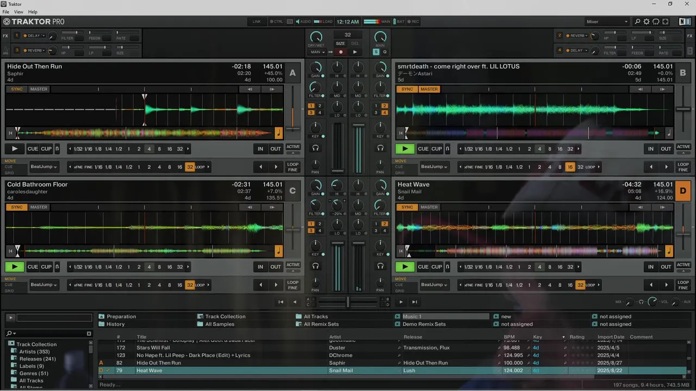The image size is (696, 391).
Task: Toggle ACTIVE loop on deck D
Action: click(x=683, y=264)
